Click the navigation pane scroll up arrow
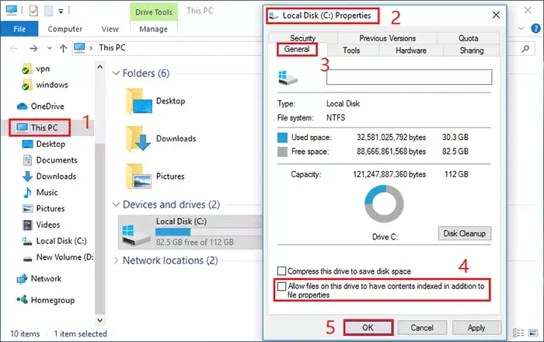 [x=100, y=67]
